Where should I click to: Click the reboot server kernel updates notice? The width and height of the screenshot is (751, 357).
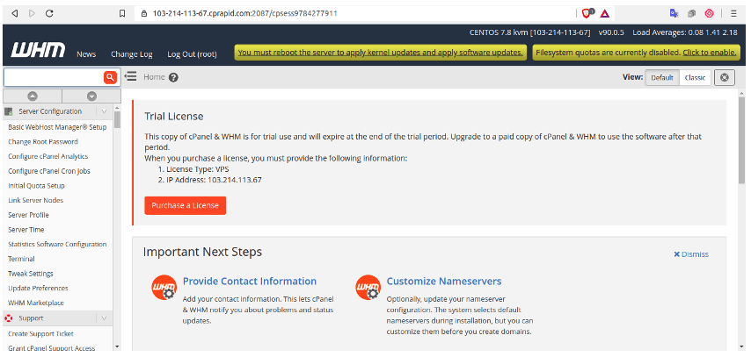click(380, 52)
